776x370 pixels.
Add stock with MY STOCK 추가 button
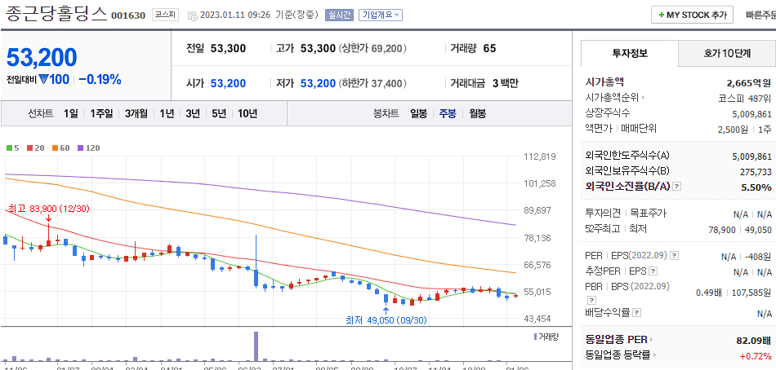pyautogui.click(x=692, y=15)
